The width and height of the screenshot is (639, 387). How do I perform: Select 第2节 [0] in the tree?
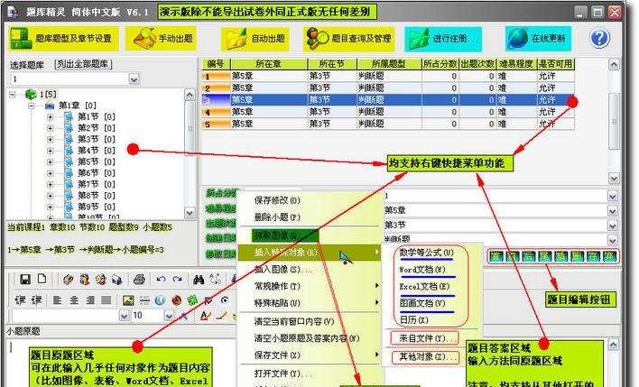pyautogui.click(x=97, y=128)
